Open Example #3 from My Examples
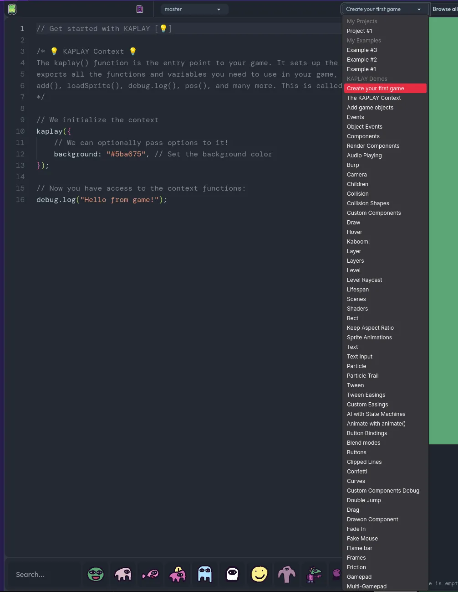The width and height of the screenshot is (458, 592). click(x=385, y=50)
